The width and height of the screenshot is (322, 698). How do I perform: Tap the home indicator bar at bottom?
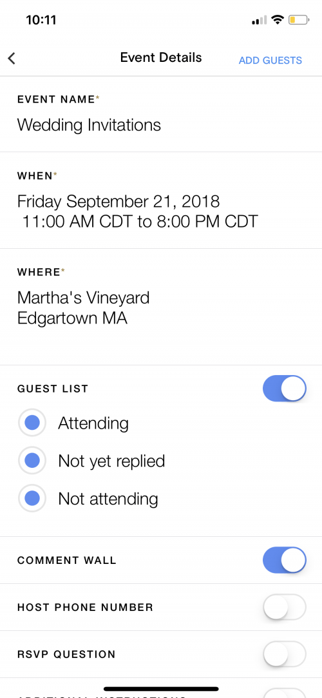(161, 688)
